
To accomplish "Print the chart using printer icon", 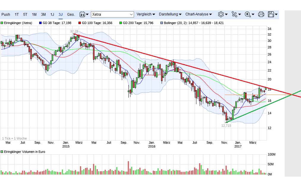I will 261,14.
